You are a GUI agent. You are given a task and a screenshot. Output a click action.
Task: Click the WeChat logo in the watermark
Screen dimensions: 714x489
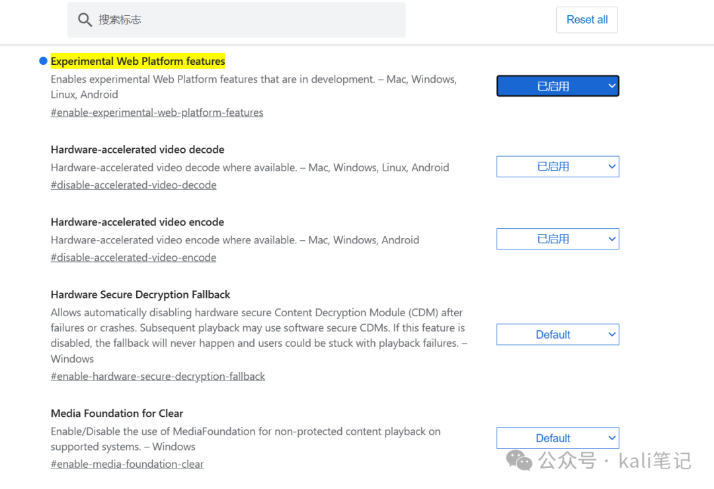[519, 459]
